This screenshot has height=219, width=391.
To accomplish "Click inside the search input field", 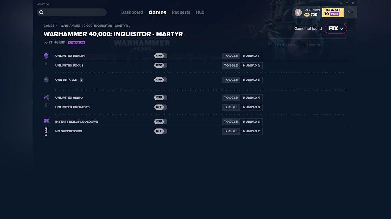I will (x=75, y=12).
